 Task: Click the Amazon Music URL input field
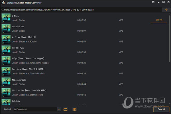pos(81,10)
